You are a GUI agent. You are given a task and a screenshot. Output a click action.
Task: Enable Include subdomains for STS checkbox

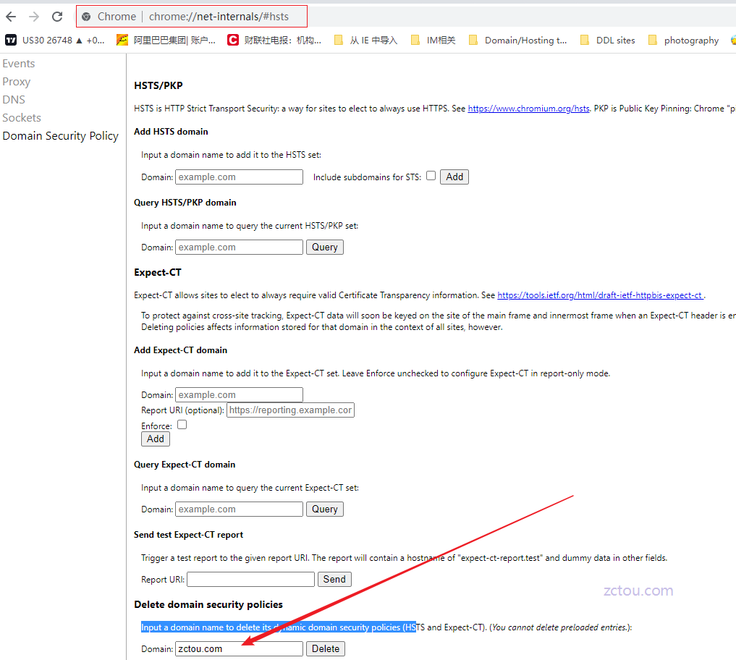431,175
